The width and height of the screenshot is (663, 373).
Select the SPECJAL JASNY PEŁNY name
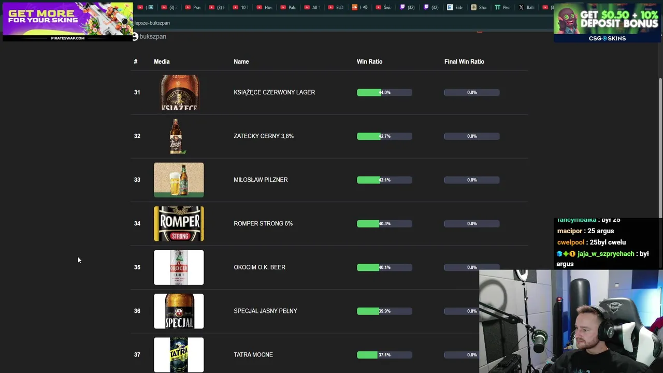coord(265,311)
